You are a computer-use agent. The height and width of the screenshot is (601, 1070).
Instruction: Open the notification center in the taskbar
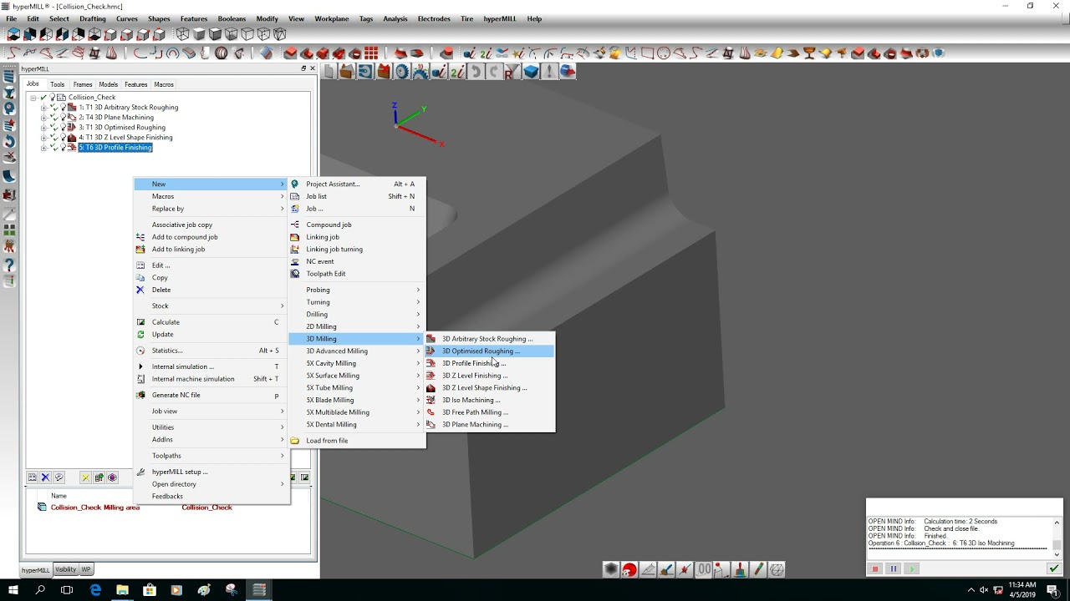1052,590
